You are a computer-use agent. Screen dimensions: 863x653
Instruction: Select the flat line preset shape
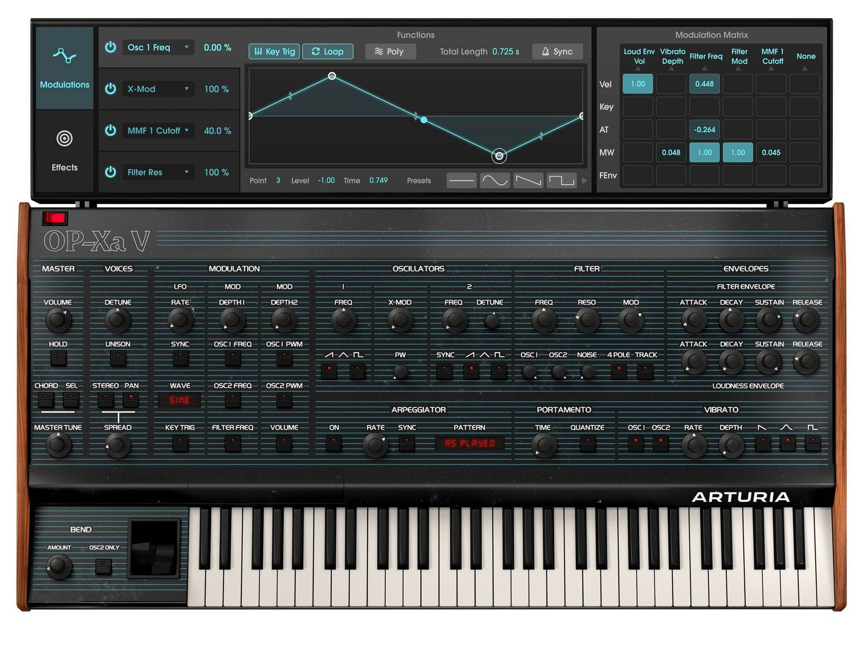coord(461,181)
